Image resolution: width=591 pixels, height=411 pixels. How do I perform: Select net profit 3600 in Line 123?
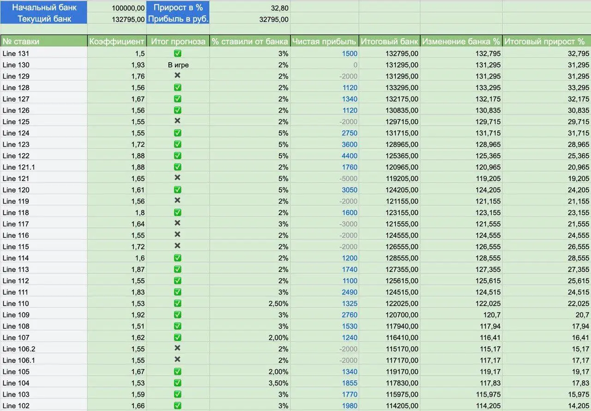[x=350, y=145]
